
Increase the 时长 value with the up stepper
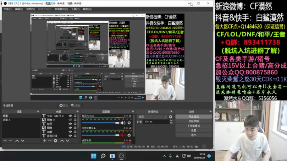(x=171, y=121)
